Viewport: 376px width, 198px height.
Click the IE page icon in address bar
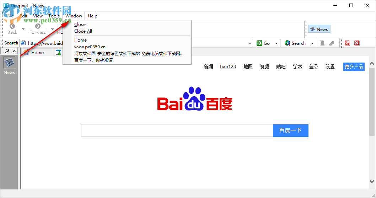coord(23,43)
